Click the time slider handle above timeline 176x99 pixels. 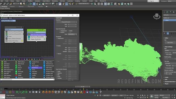[x=82, y=87]
